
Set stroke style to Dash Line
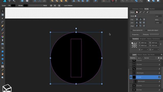point(144,12)
